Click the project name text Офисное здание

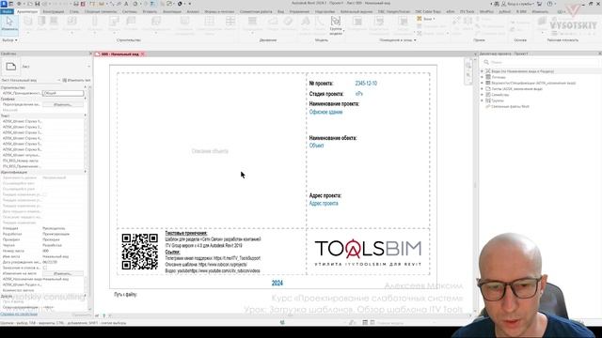pyautogui.click(x=325, y=112)
